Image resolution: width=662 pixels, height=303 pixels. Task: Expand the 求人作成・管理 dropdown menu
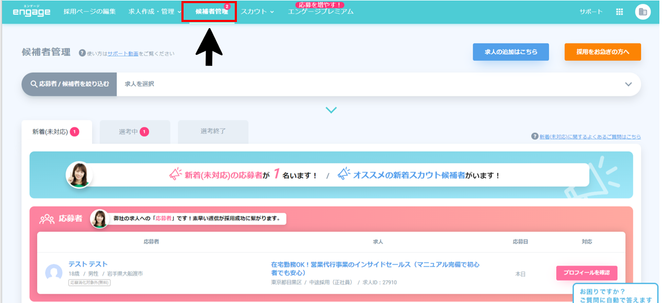click(x=155, y=12)
